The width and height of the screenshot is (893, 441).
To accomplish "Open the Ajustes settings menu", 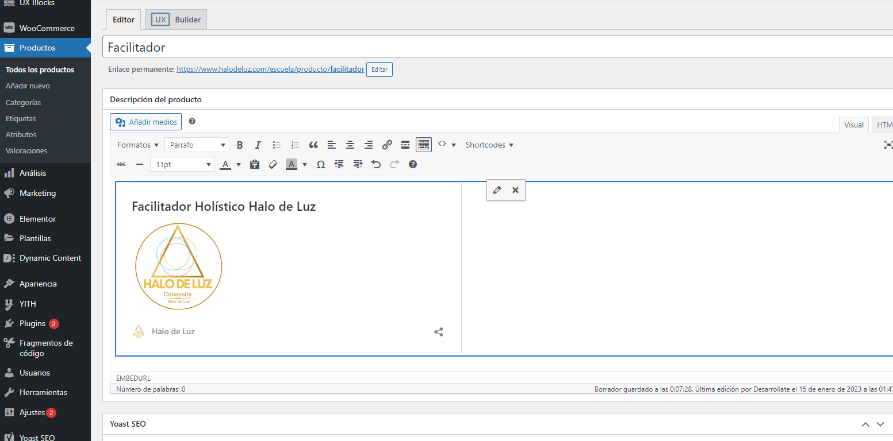I will pos(45,412).
